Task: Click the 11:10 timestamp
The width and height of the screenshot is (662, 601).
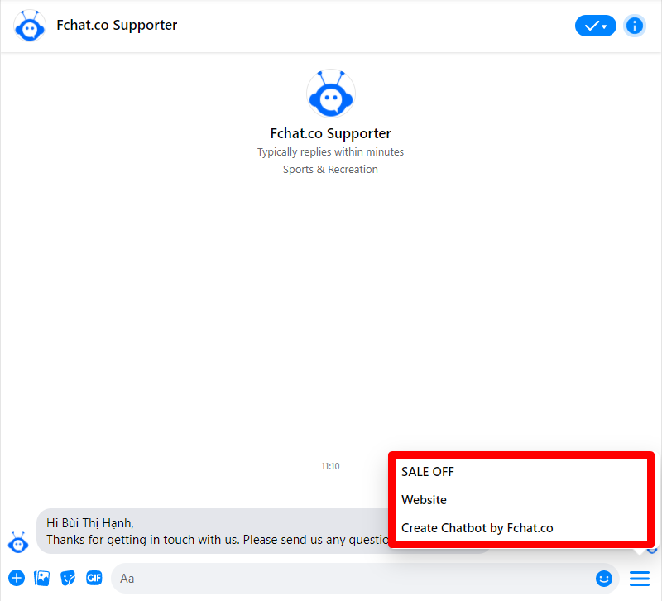Action: click(x=330, y=466)
